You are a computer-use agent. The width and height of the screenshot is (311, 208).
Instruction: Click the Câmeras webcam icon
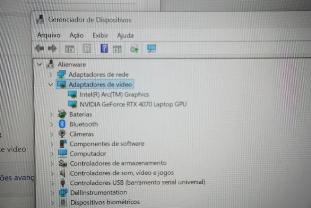click(62, 134)
